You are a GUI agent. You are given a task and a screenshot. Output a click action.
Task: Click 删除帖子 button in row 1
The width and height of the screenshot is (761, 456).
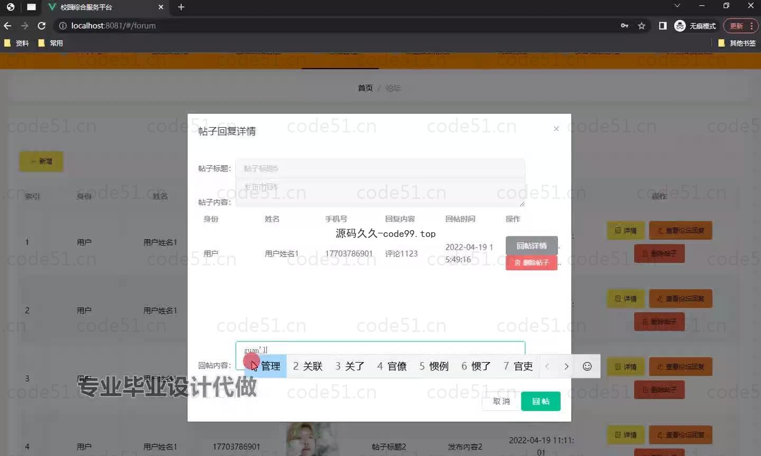point(659,253)
